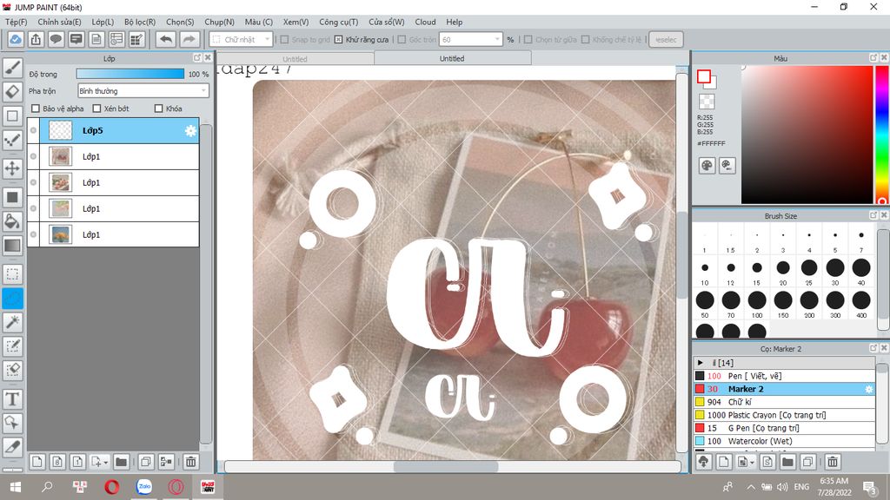Click the deselect button in toolbar
Image resolution: width=890 pixels, height=500 pixels.
pyautogui.click(x=666, y=40)
